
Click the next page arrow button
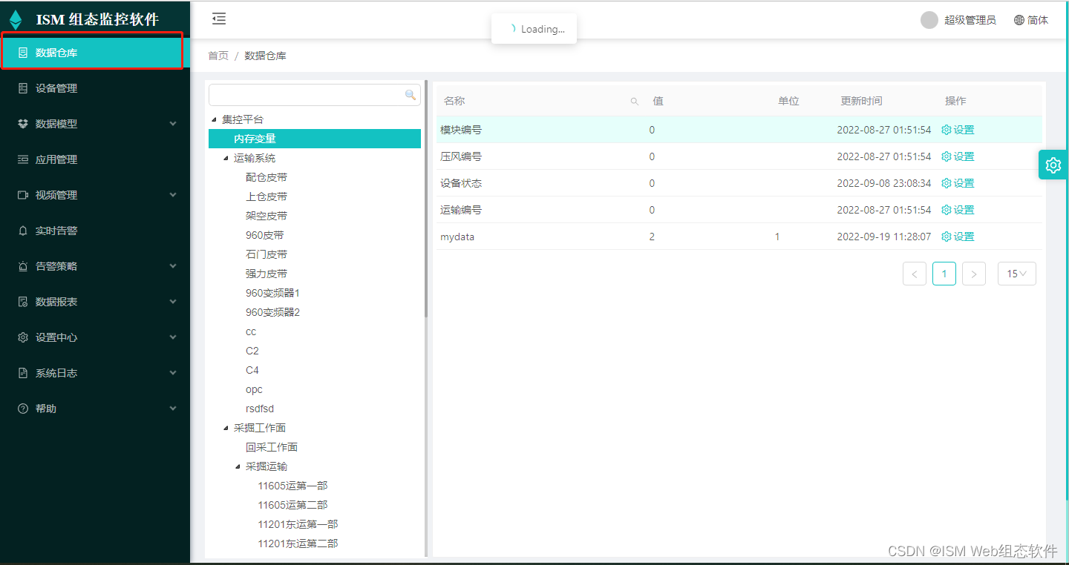(973, 274)
